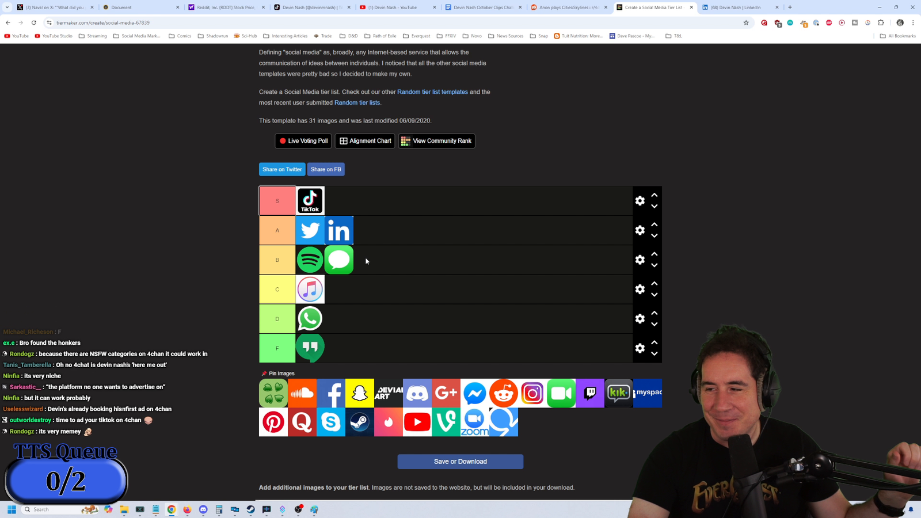Move S tier row down with chevron
The image size is (921, 518).
(654, 207)
